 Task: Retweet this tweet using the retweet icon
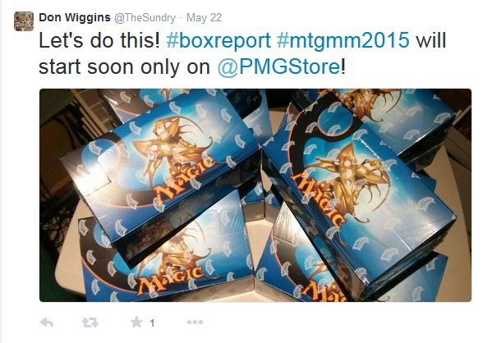click(90, 322)
